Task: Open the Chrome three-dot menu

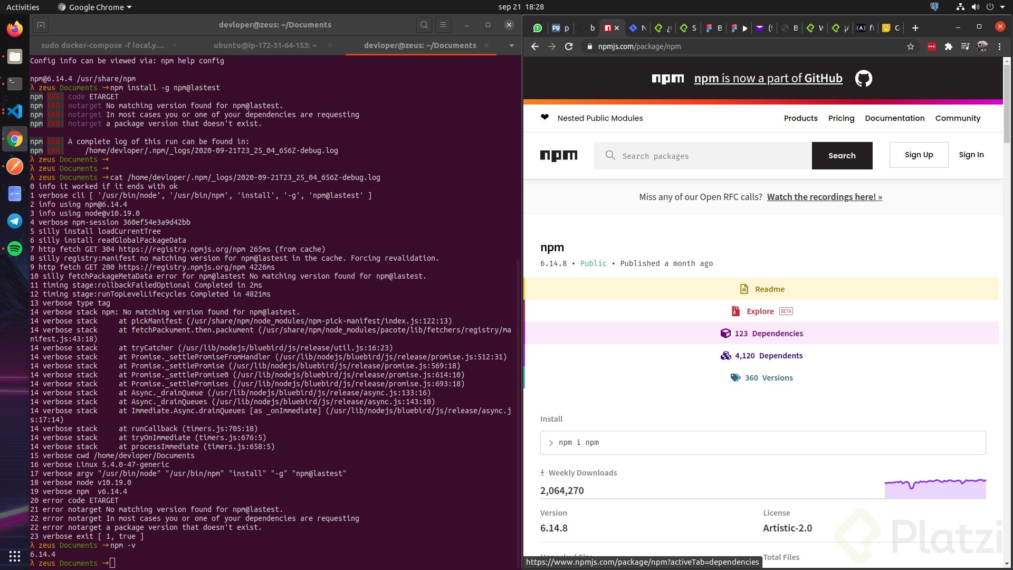Action: (1000, 46)
